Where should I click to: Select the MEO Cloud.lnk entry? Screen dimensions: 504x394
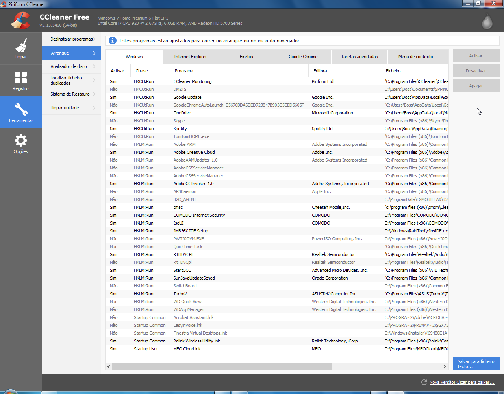point(277,349)
